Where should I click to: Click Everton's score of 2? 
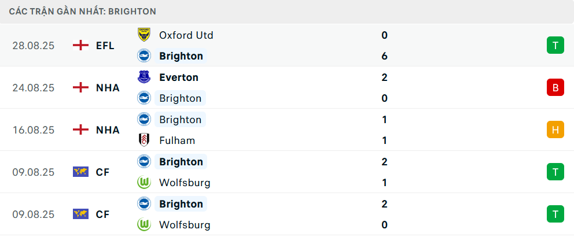pos(384,77)
